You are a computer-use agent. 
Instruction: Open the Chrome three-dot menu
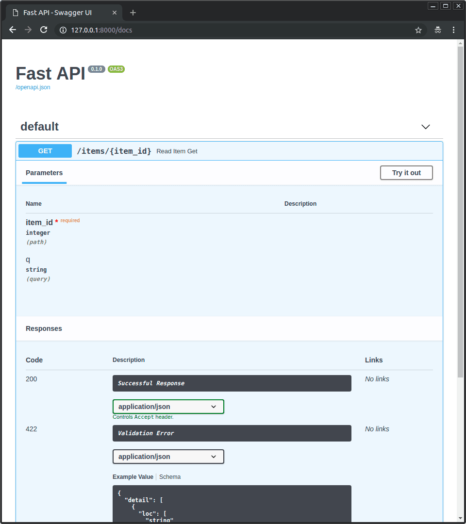pyautogui.click(x=453, y=30)
